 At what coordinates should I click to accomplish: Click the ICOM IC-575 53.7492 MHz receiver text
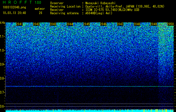pyautogui.click(x=112, y=10)
